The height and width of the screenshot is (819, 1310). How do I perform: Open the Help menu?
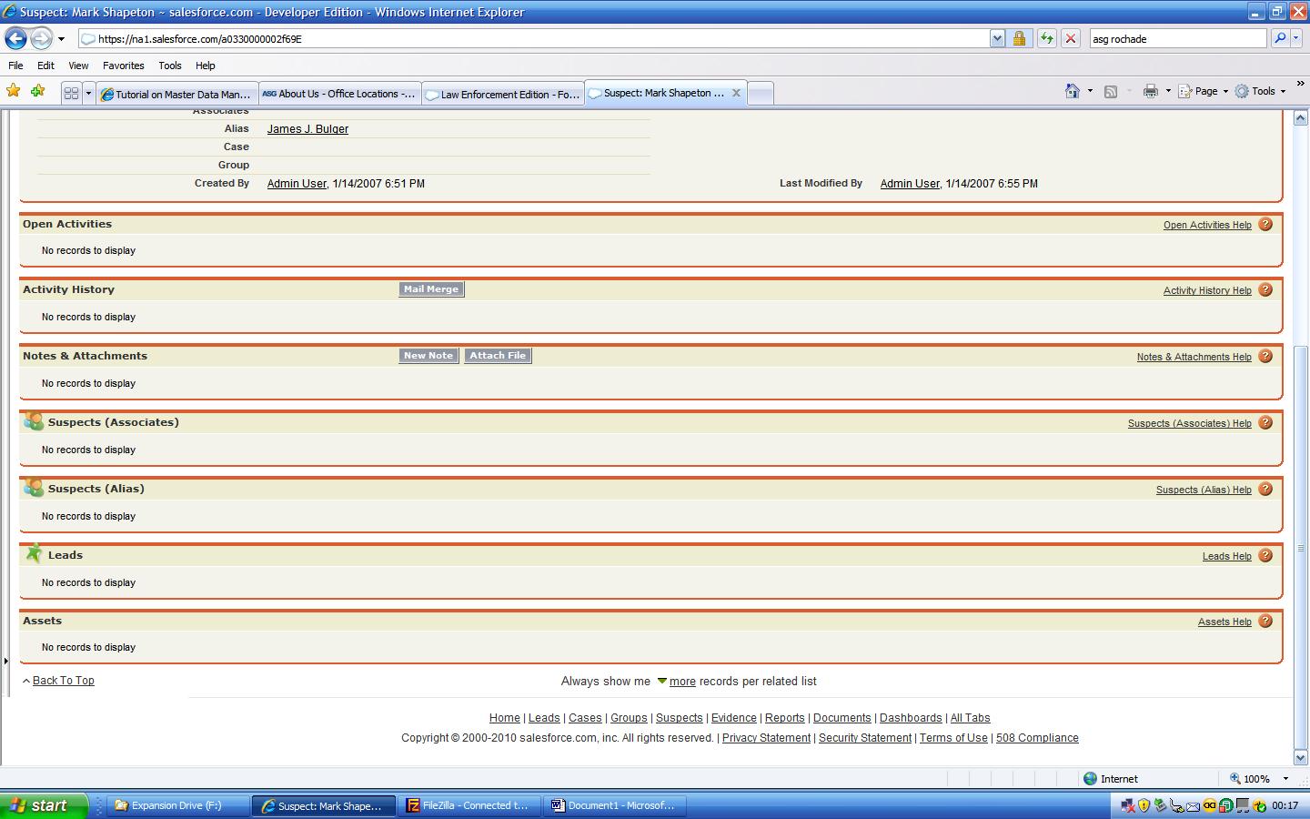pos(205,66)
